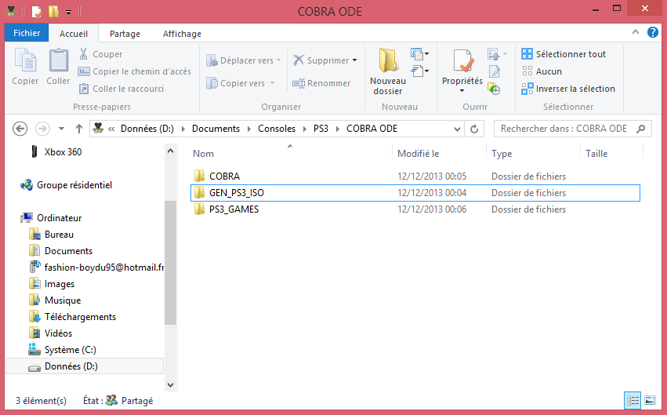This screenshot has width=667, height=415.
Task: Click the History icon in Ouvrir group
Action: tap(494, 89)
